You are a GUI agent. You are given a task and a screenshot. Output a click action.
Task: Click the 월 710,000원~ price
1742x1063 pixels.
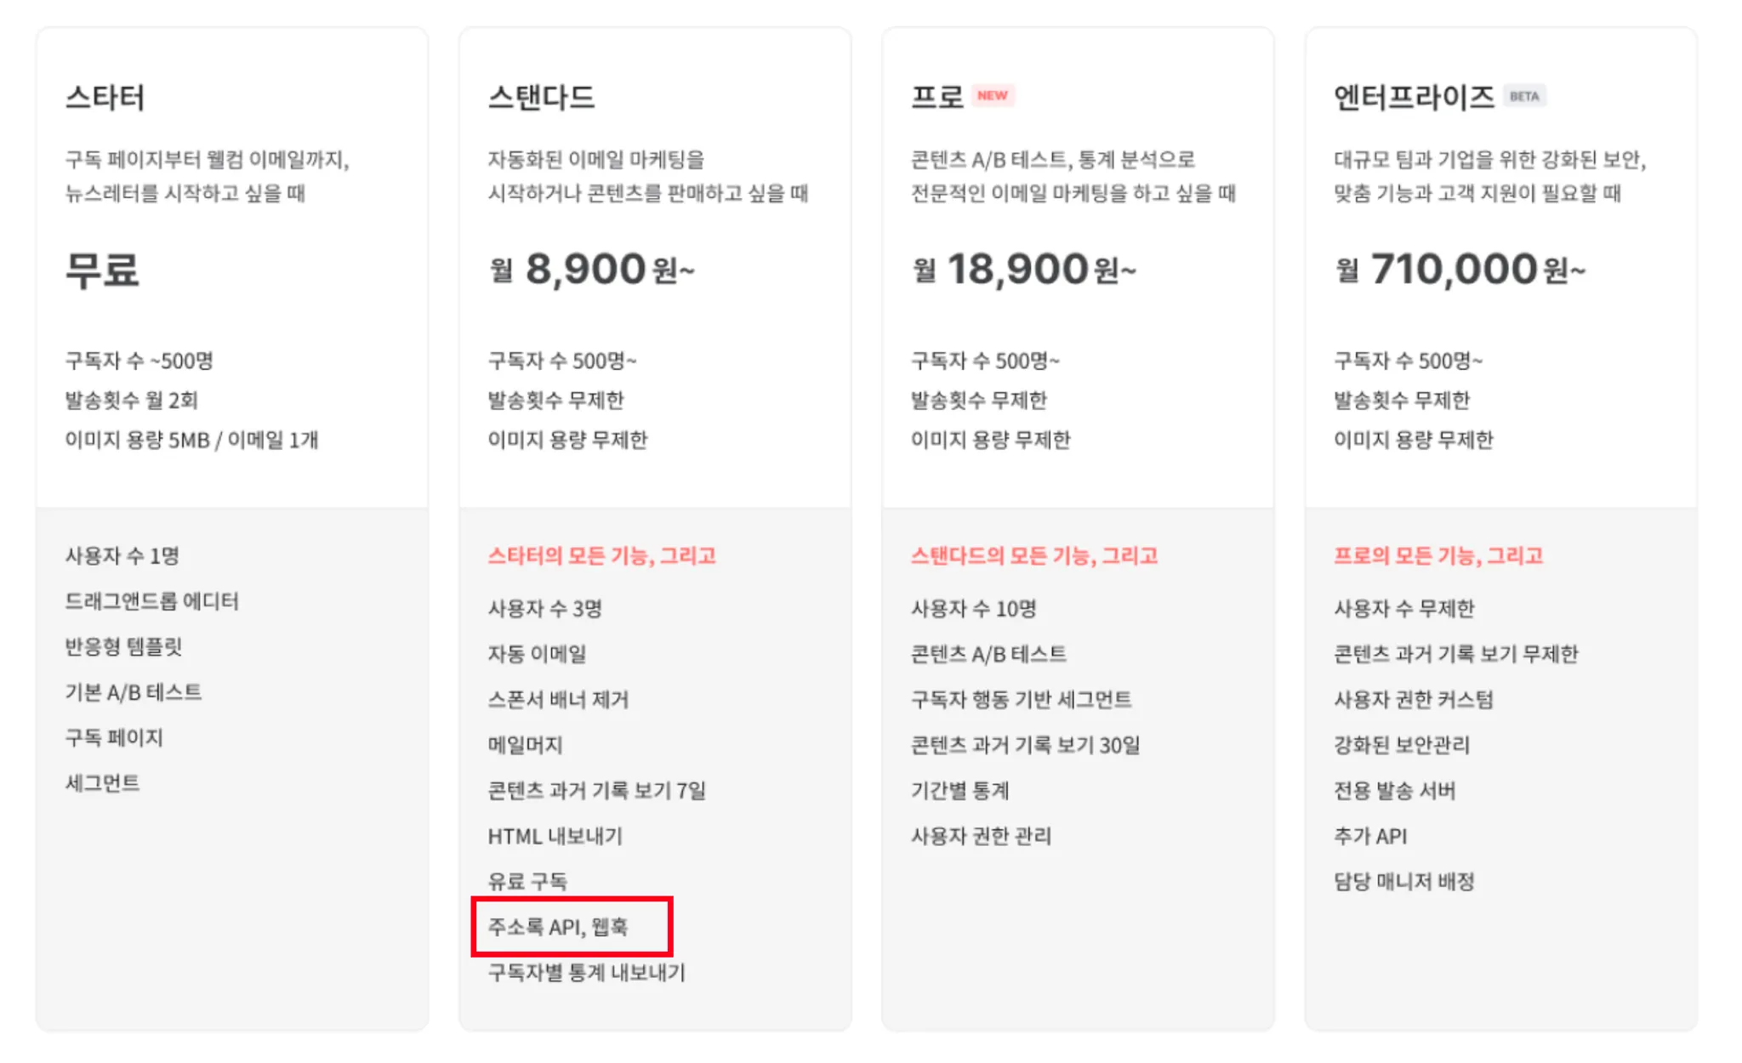tap(1460, 270)
